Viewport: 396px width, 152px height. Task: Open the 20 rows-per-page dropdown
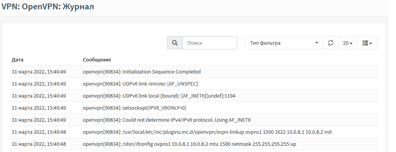[x=348, y=43]
